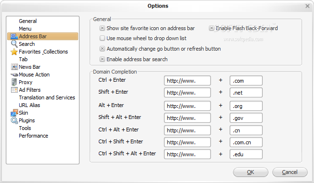Confirm settings with the OK button
The image size is (314, 183).
[251, 172]
